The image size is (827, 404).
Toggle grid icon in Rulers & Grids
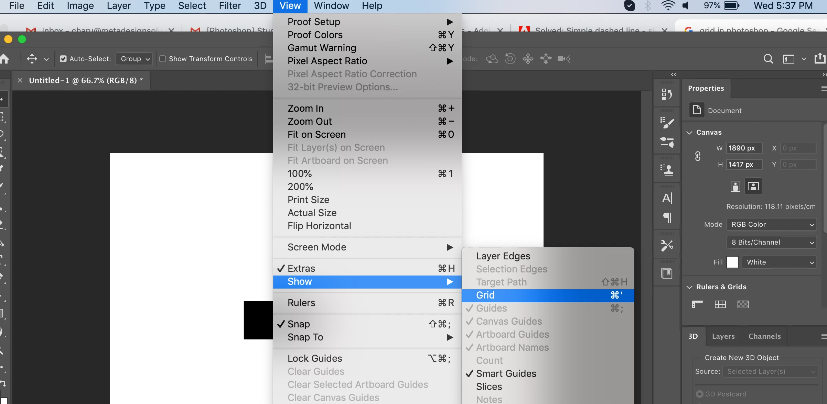(720, 304)
